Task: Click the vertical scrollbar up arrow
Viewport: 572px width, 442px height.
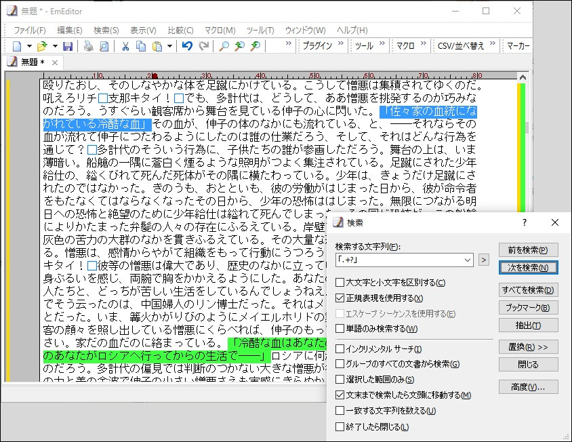Action: pos(523,77)
